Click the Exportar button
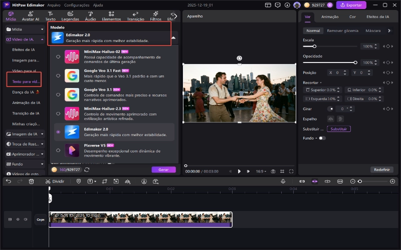 351,5
